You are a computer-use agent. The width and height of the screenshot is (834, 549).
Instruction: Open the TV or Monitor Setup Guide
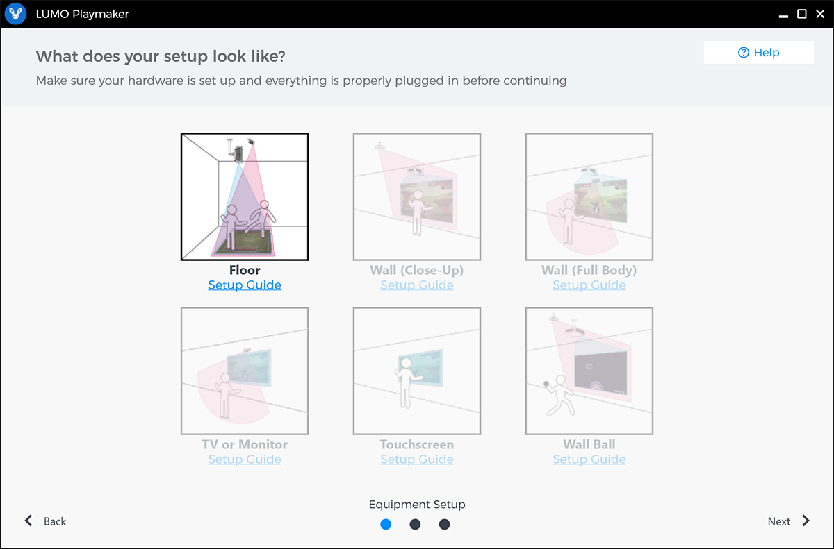(x=245, y=459)
